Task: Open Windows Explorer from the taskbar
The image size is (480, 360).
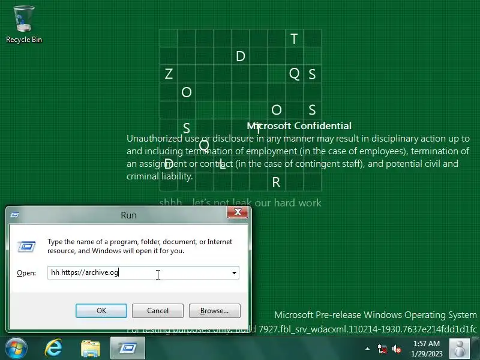Action: pos(91,349)
